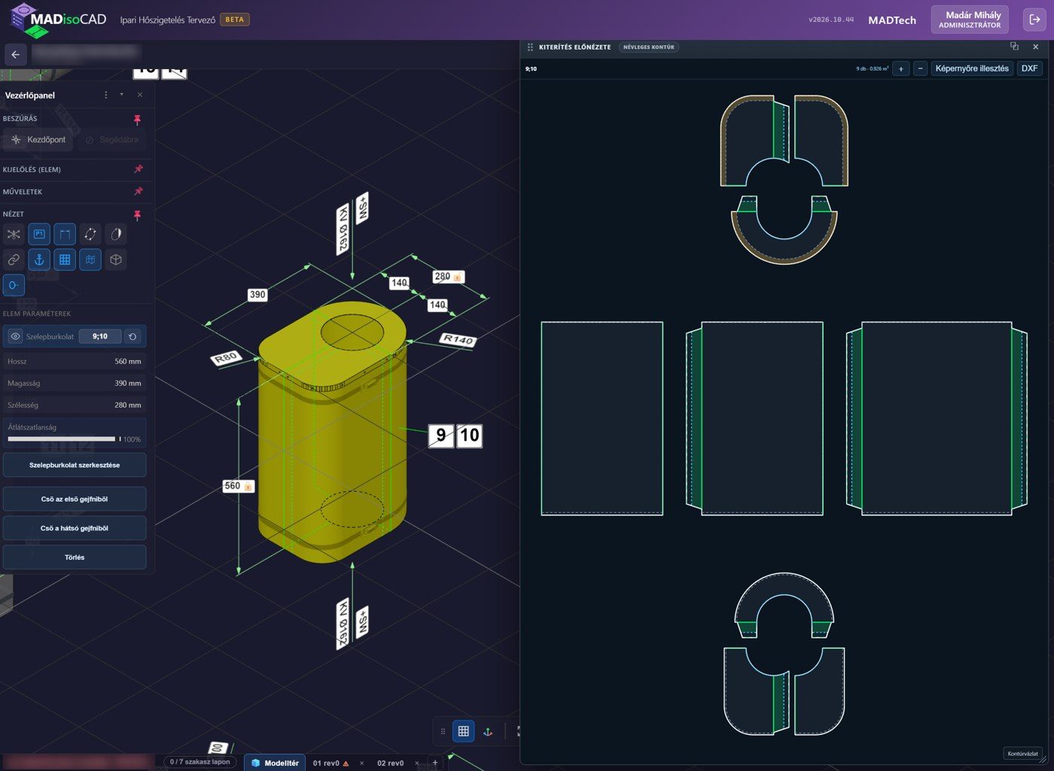Toggle the pin on KIJELÖLÉS (ELEM) section
This screenshot has width=1054, height=771.
click(x=138, y=169)
